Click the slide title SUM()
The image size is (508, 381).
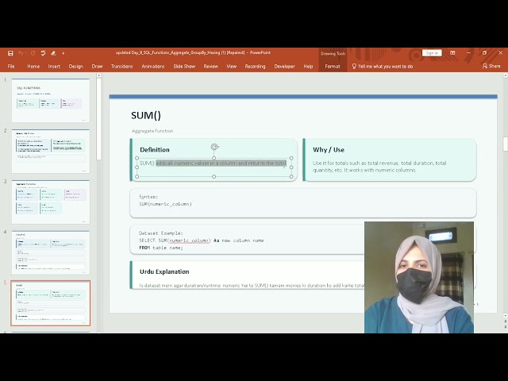[146, 115]
